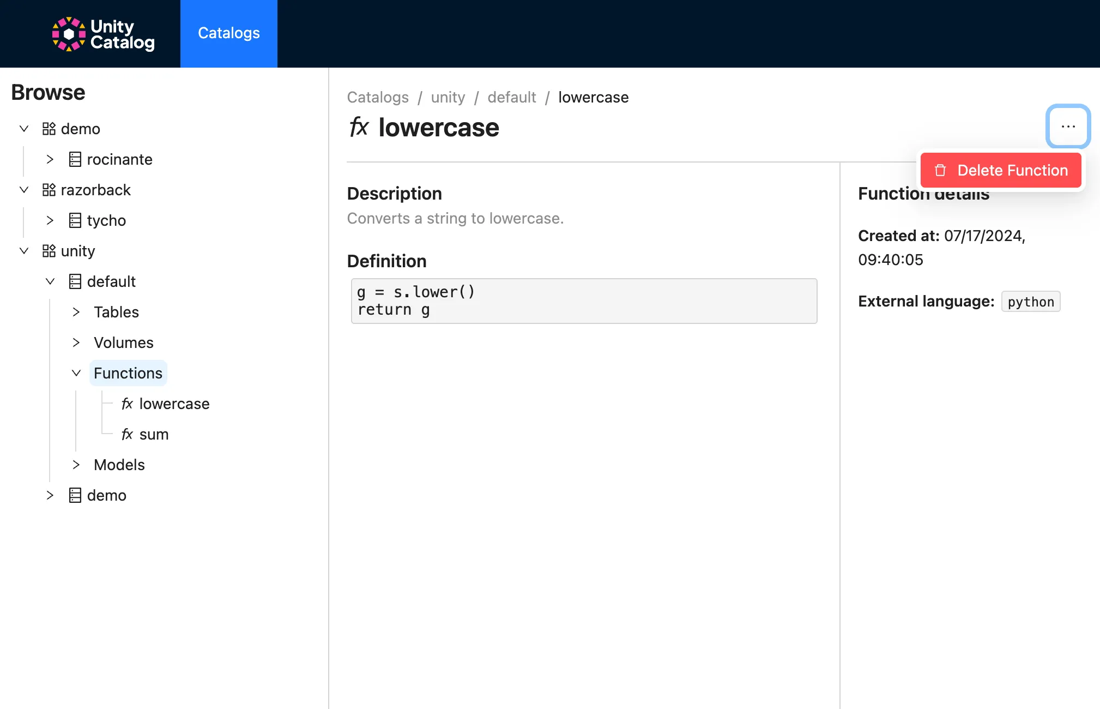1100x709 pixels.
Task: Navigate to default via the breadcrumb
Action: click(511, 97)
